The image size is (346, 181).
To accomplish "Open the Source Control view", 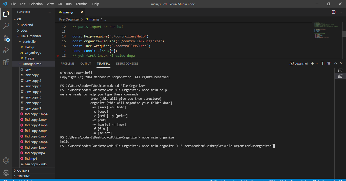I will point(6,38).
